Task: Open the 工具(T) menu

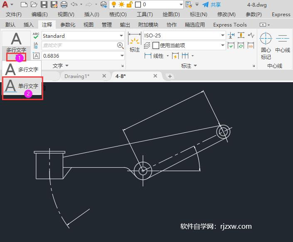Action: pos(145,15)
